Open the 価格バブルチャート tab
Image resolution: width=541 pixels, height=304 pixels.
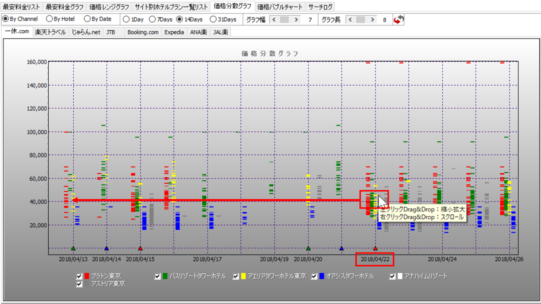280,7
